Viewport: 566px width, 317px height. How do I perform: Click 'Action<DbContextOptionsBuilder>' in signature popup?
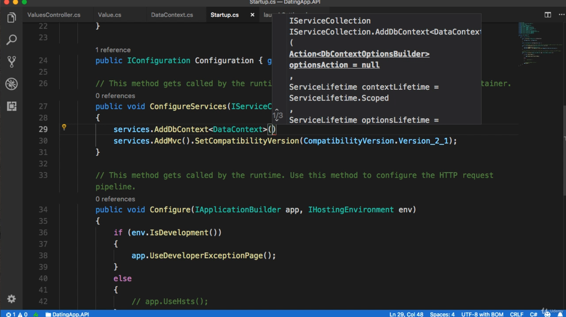coord(359,54)
